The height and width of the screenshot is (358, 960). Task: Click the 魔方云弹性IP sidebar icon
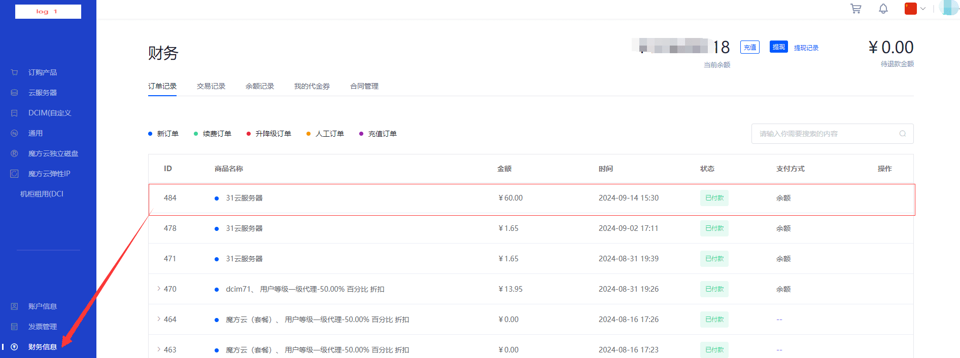click(x=14, y=174)
